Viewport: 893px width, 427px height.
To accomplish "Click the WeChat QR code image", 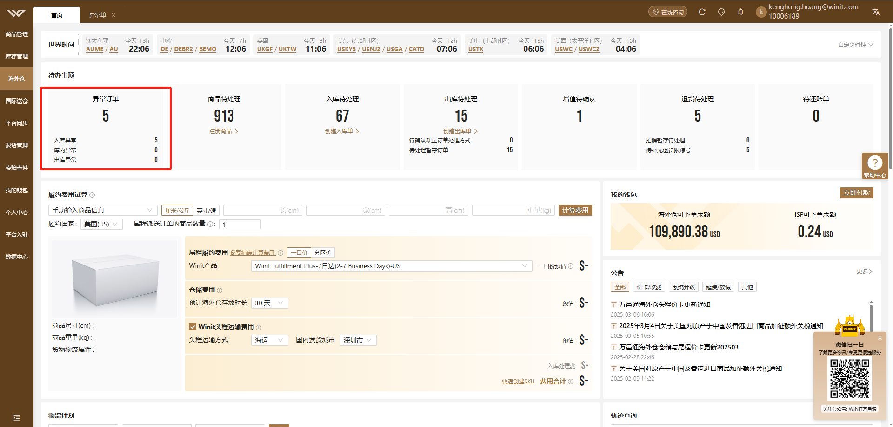I will [x=850, y=379].
